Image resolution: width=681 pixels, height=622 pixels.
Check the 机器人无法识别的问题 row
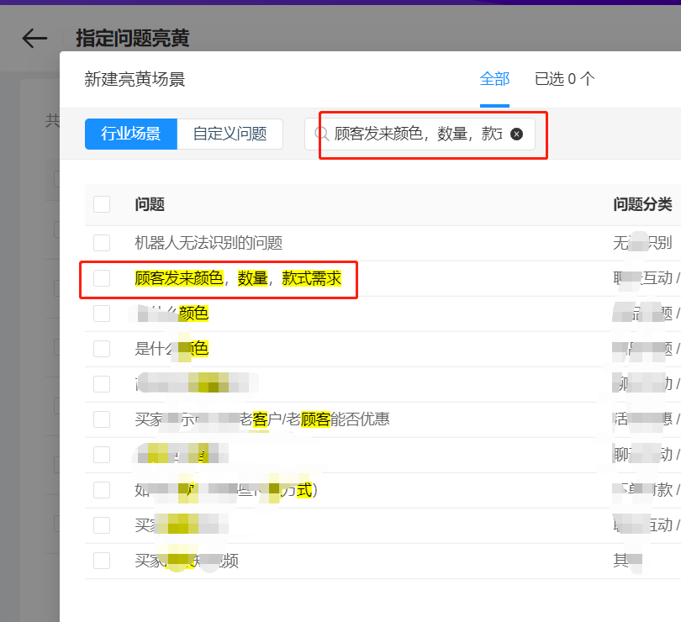tap(102, 243)
